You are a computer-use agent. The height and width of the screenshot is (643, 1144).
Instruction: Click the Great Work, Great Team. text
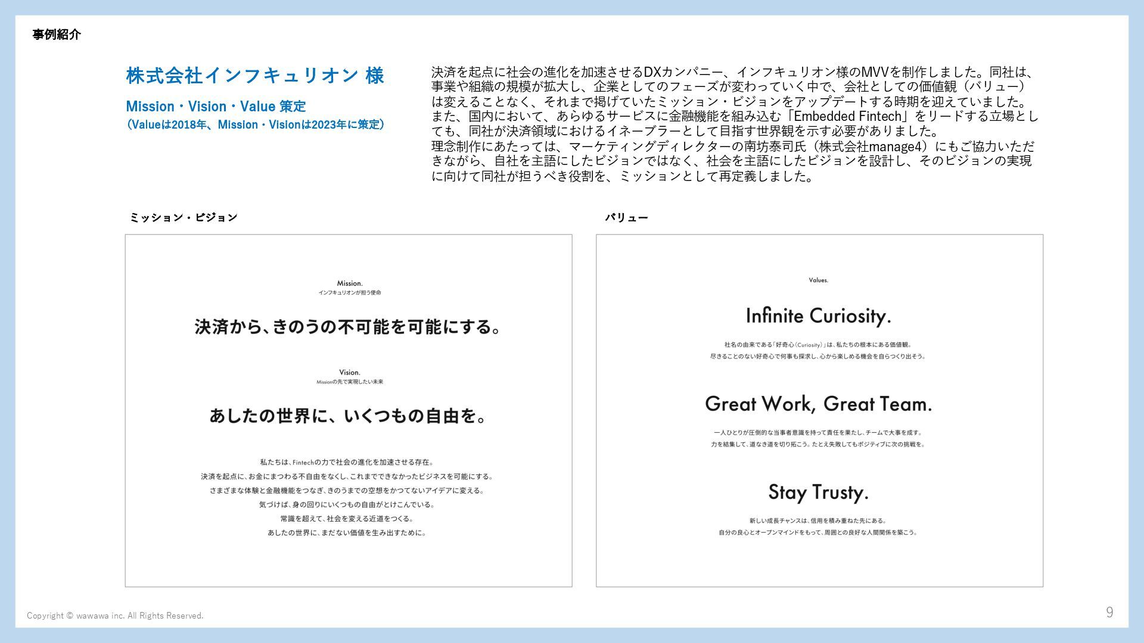(x=818, y=404)
